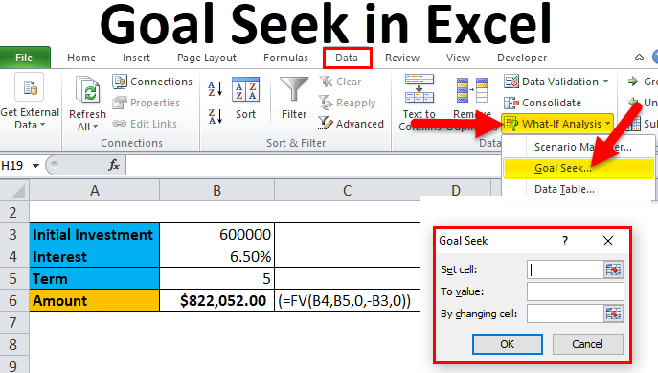
Task: Click the Set cell input field
Action: coord(565,269)
